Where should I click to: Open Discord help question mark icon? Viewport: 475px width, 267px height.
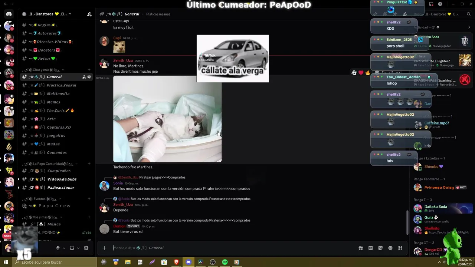click(x=440, y=4)
